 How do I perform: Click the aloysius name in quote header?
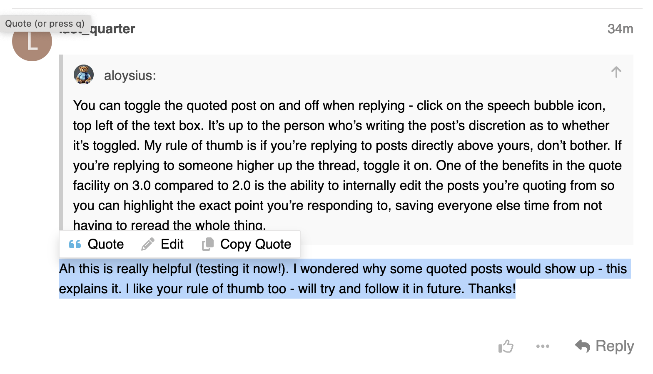click(130, 75)
